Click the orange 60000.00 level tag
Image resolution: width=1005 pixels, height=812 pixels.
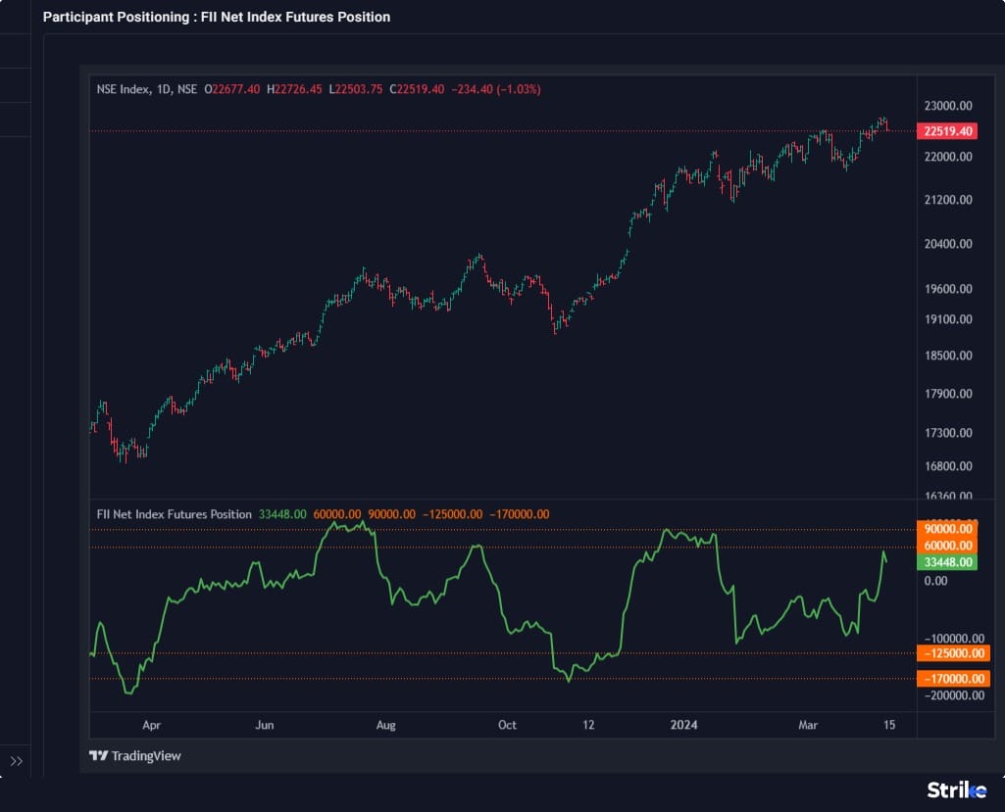948,546
